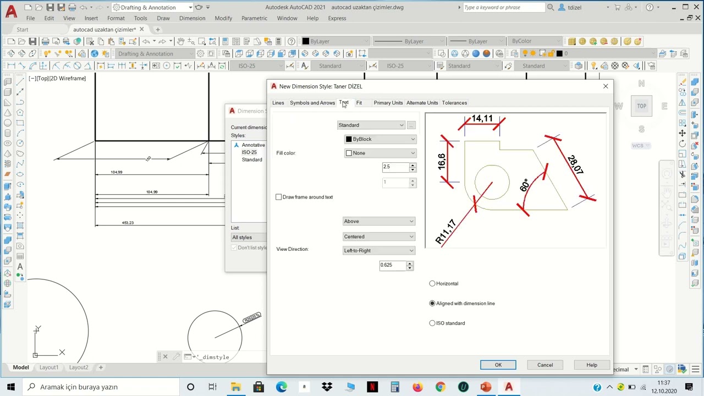Switch to the Symbols and Arrows tab

312,103
